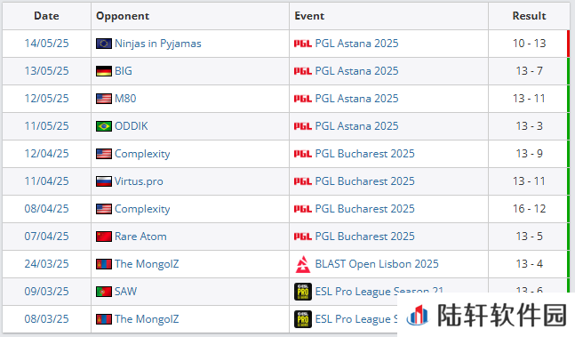The height and width of the screenshot is (337, 575).
Task: Click the PGL logo in the M80 row
Action: tap(303, 99)
